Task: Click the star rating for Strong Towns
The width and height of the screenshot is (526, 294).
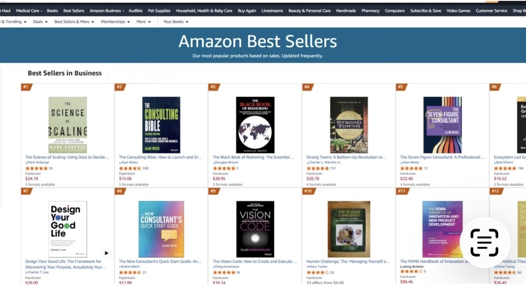Action: (x=318, y=168)
